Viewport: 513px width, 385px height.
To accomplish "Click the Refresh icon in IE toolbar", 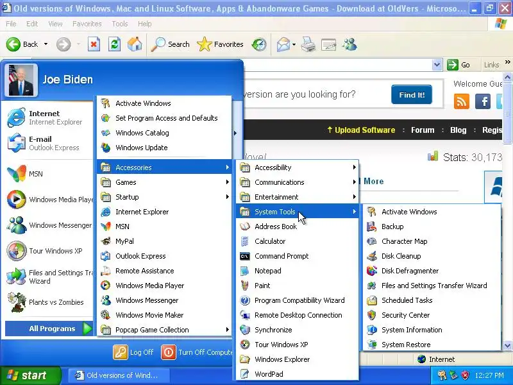I will 114,44.
